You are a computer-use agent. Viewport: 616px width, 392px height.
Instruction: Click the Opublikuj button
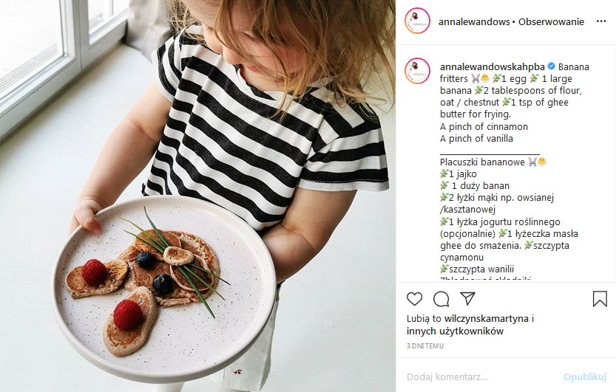[x=585, y=377]
